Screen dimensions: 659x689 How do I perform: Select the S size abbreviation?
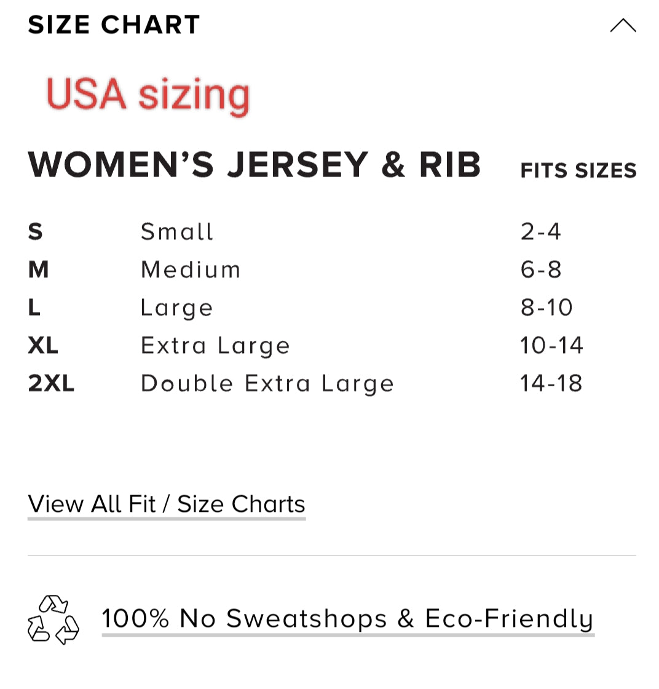36,232
